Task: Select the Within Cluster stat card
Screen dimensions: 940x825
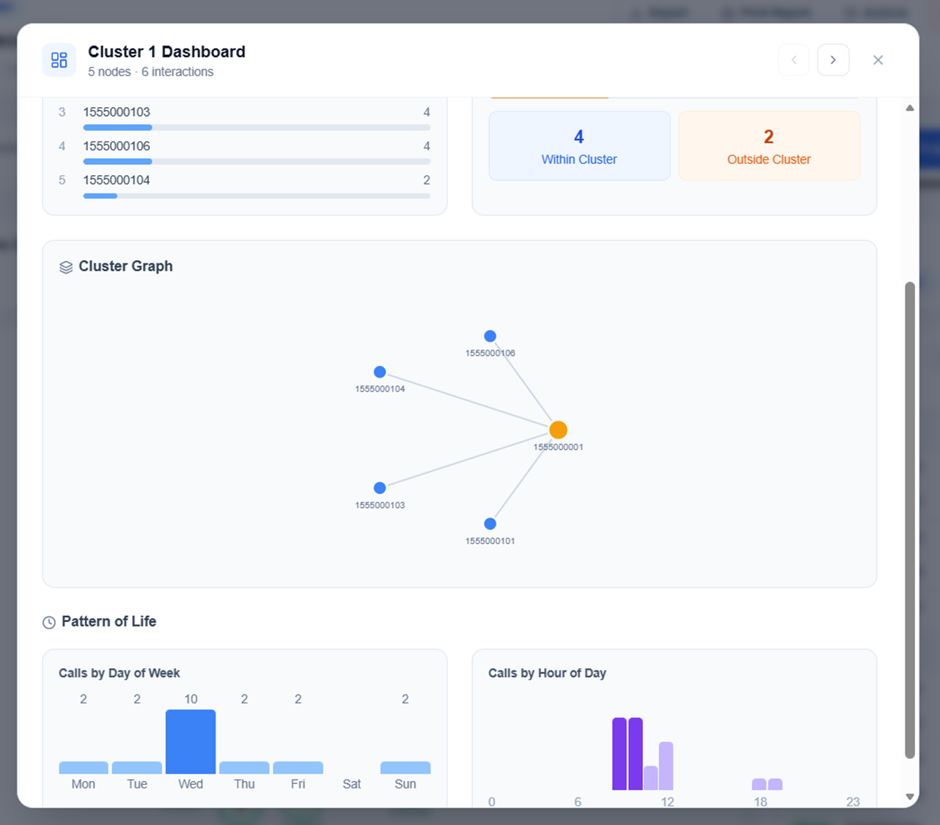Action: tap(579, 145)
